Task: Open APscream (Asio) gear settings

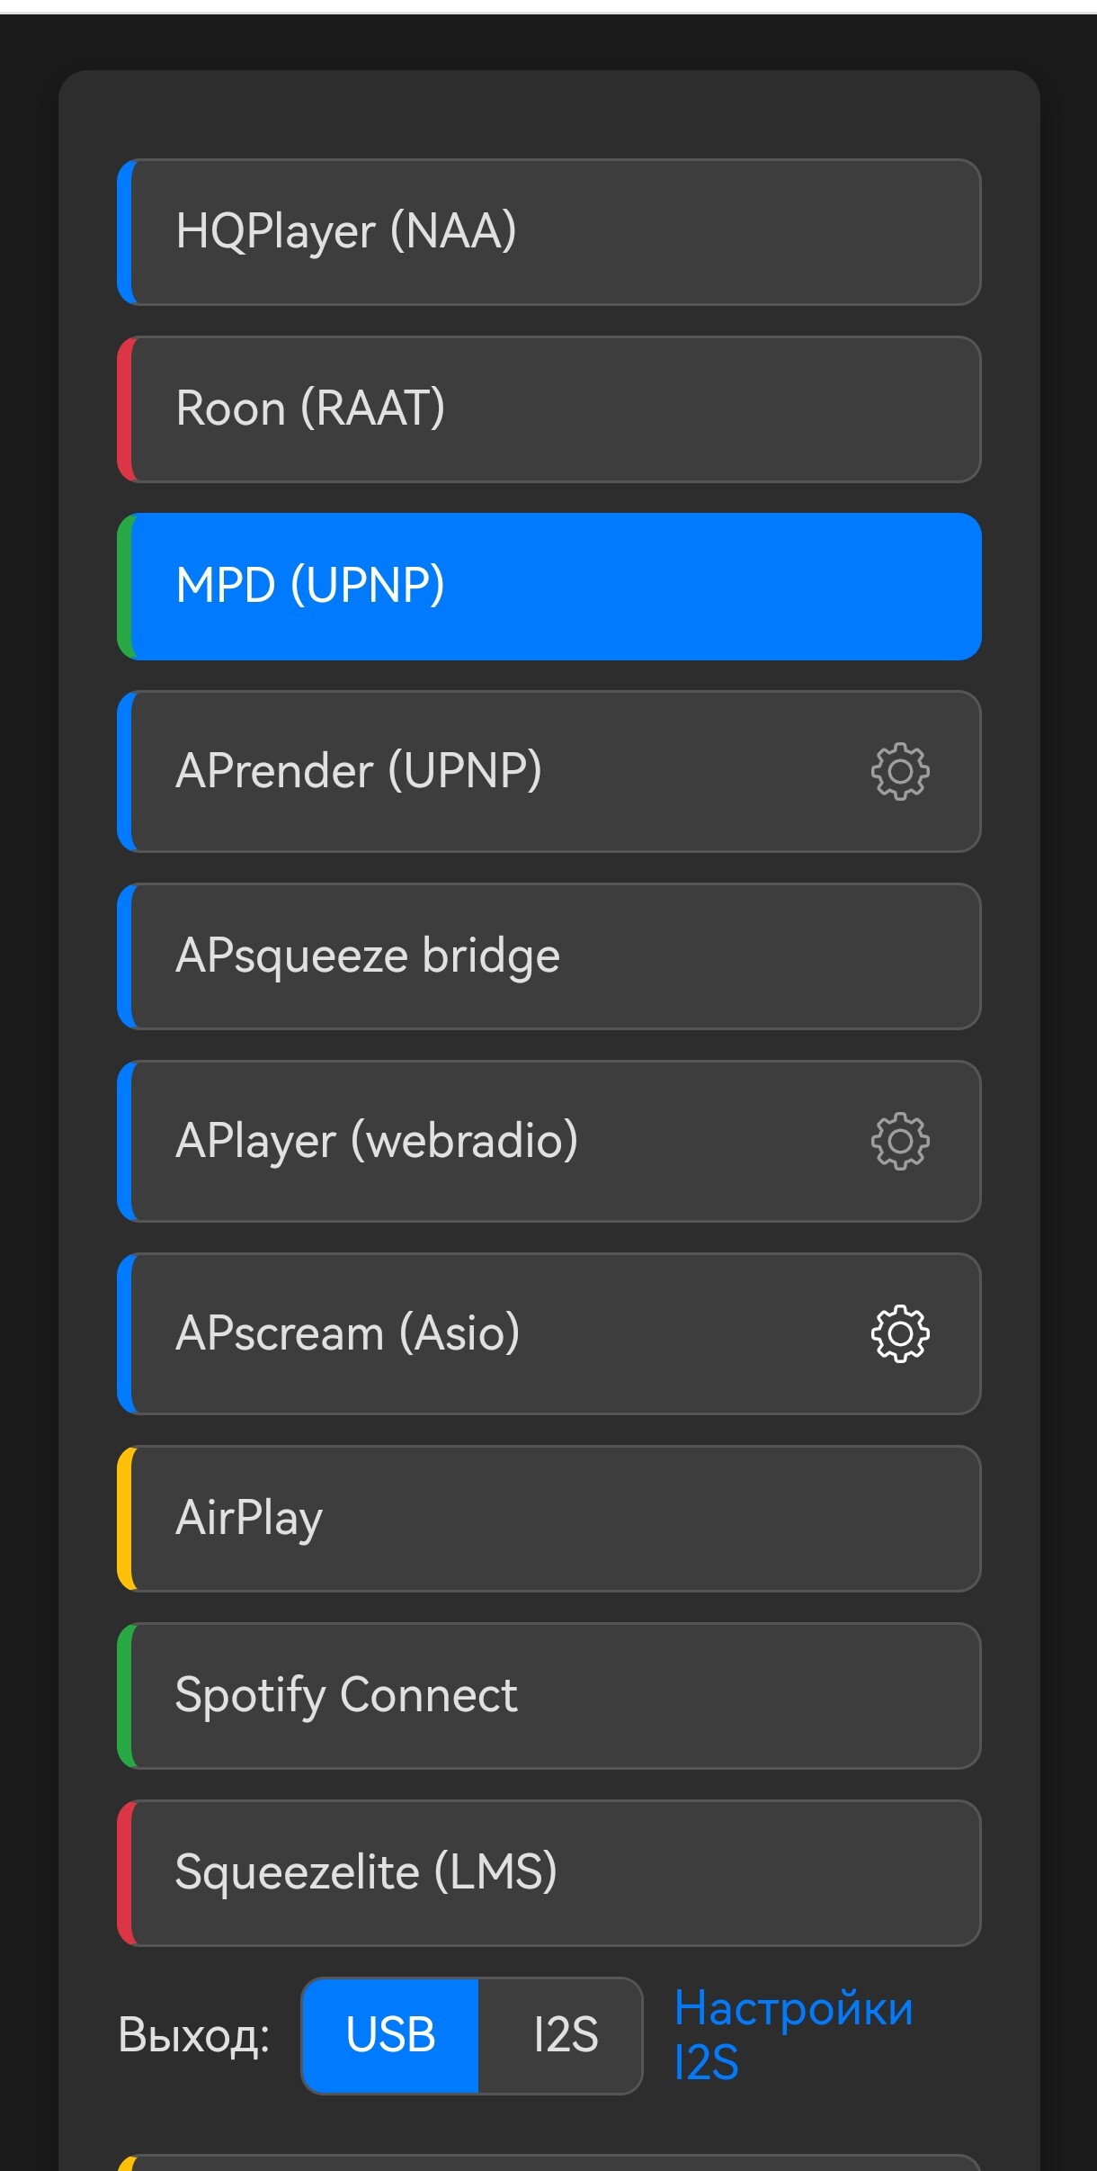Action: 900,1333
